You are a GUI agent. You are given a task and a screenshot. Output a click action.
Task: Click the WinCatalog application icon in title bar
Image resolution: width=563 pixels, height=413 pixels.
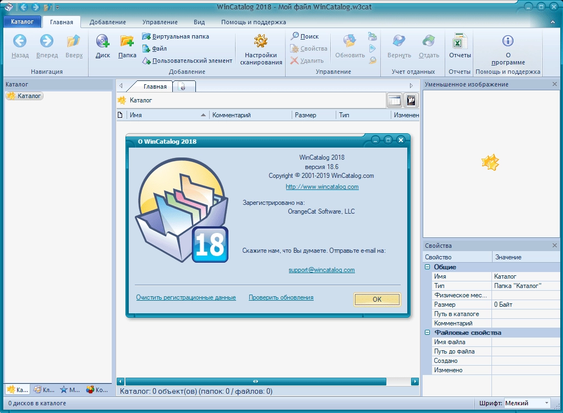(x=9, y=7)
